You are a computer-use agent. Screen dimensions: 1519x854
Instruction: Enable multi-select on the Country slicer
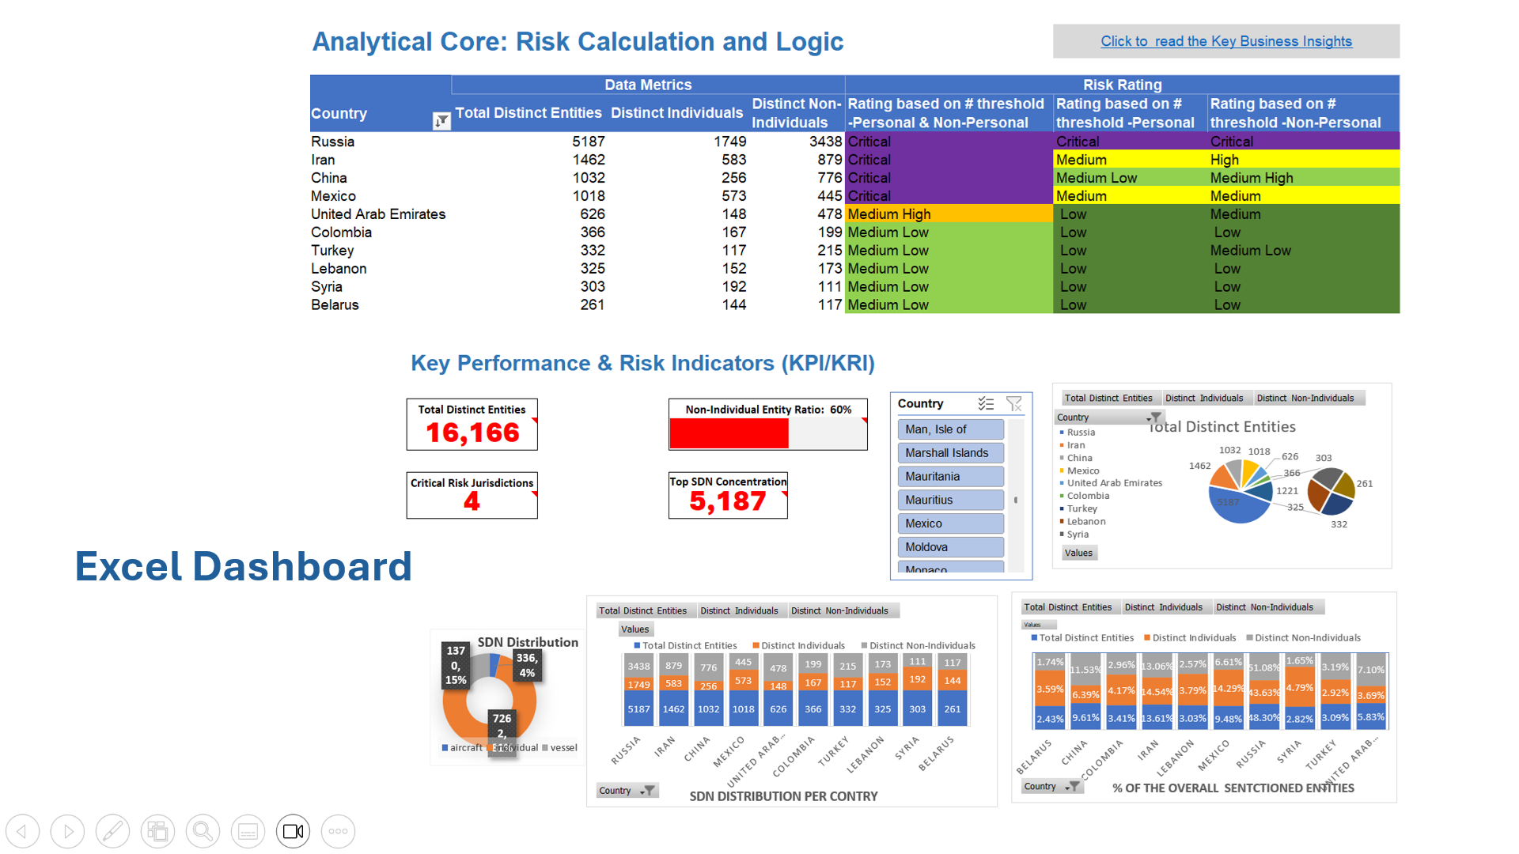[x=987, y=404]
